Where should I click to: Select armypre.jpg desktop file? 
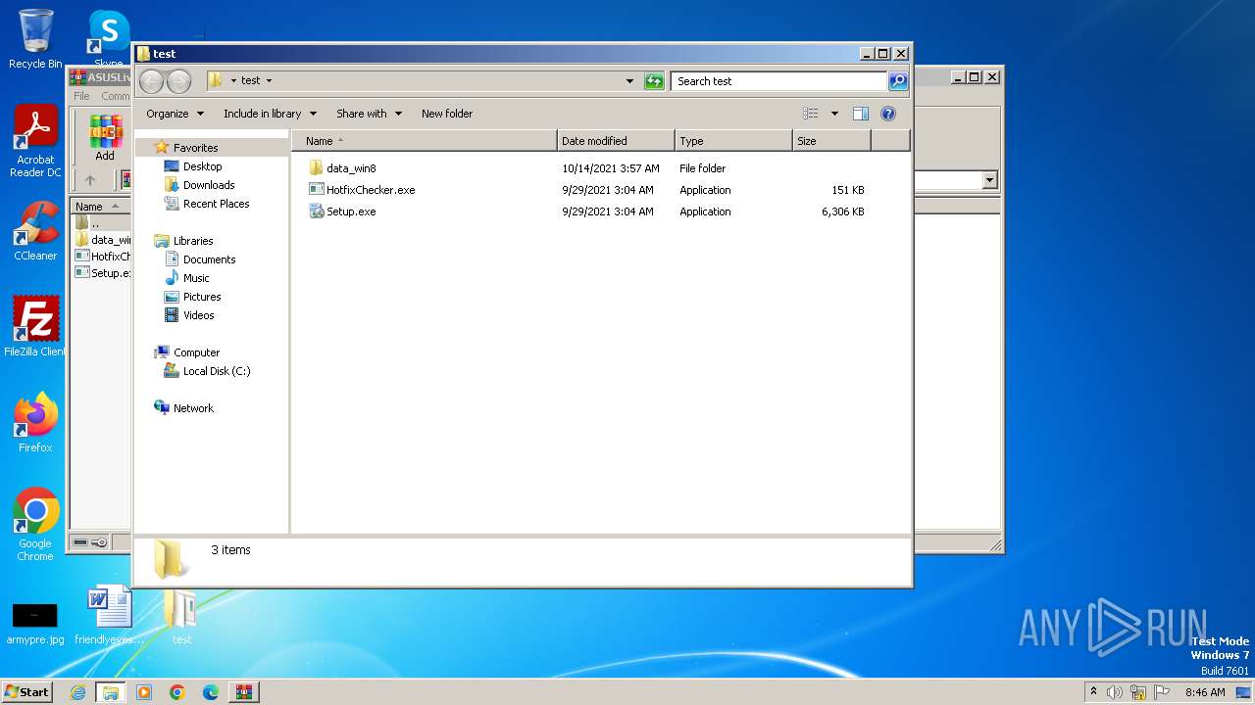pyautogui.click(x=35, y=624)
